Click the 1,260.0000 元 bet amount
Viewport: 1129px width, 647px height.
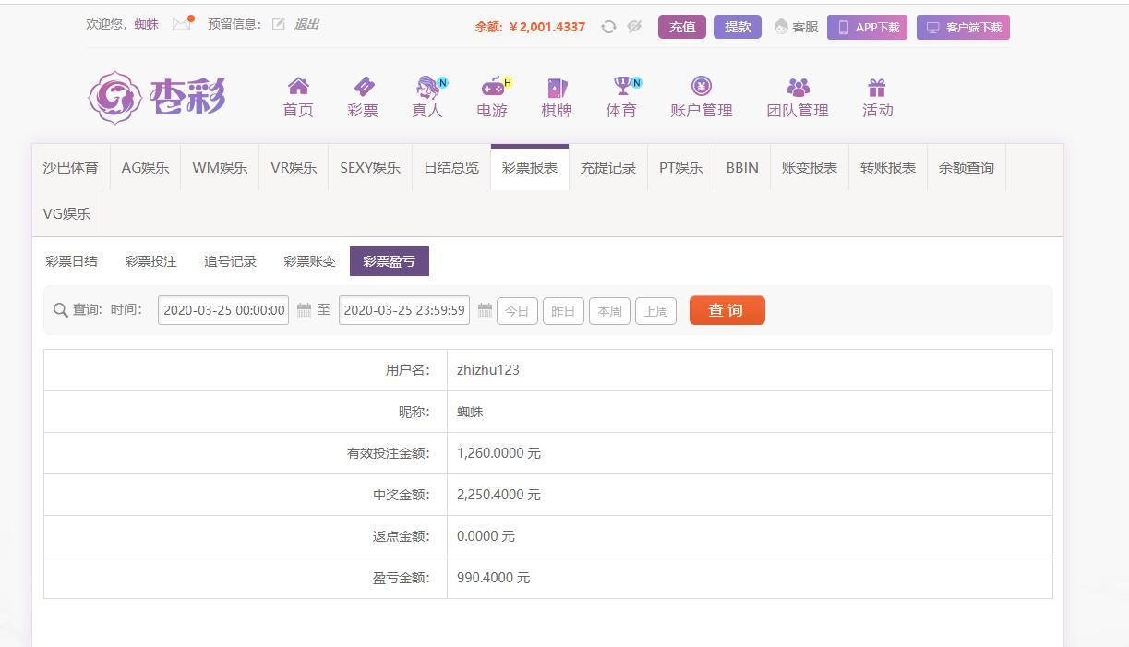498,453
